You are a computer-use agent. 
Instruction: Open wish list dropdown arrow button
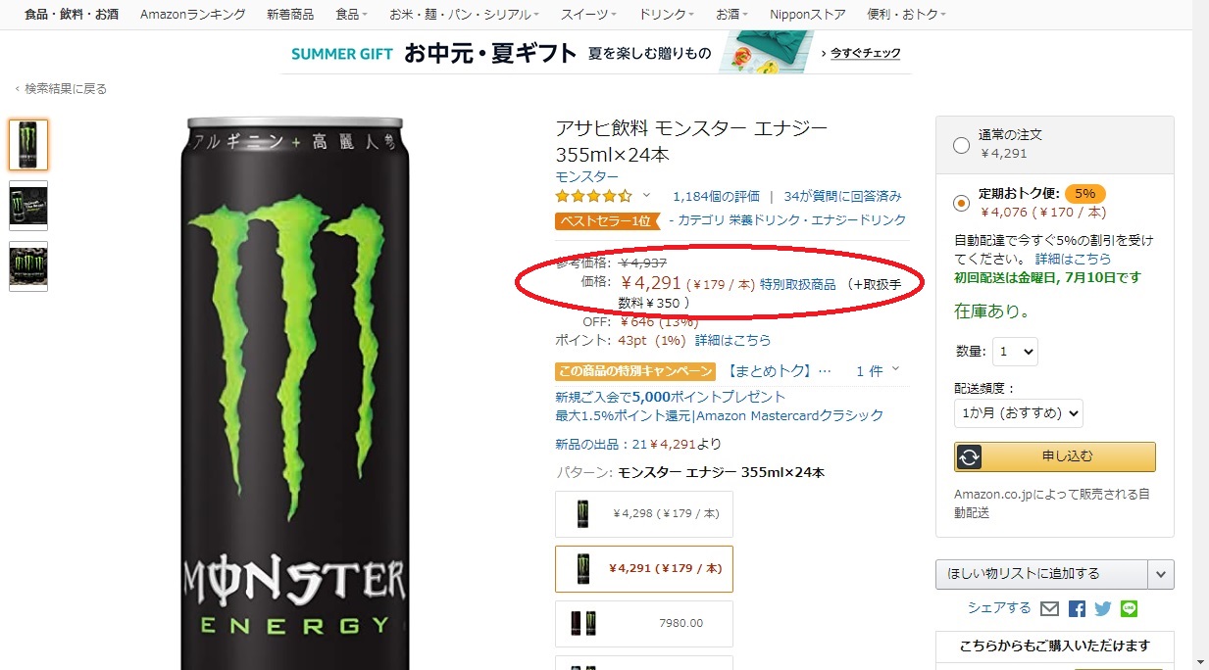tap(1161, 574)
